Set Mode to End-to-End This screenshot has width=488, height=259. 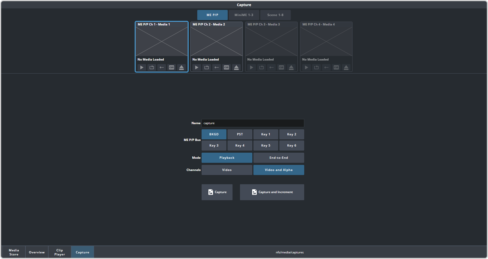pos(279,158)
